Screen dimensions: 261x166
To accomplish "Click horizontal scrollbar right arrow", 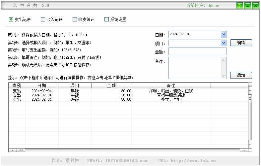I will pyautogui.click(x=244, y=150).
